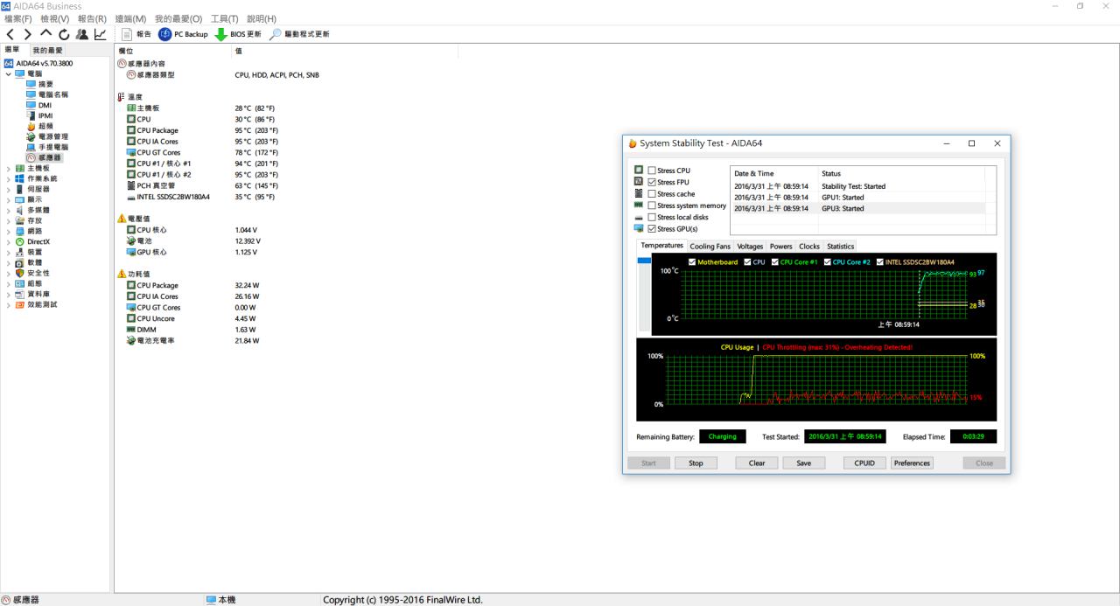Refresh the sensor page via the circular arrow
This screenshot has width=1120, height=606.
(x=64, y=34)
